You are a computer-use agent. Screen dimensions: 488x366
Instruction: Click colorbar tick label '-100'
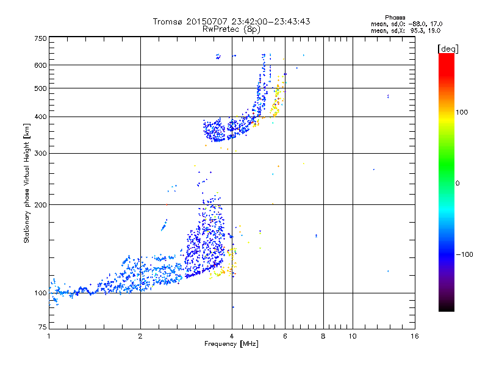[x=465, y=254]
